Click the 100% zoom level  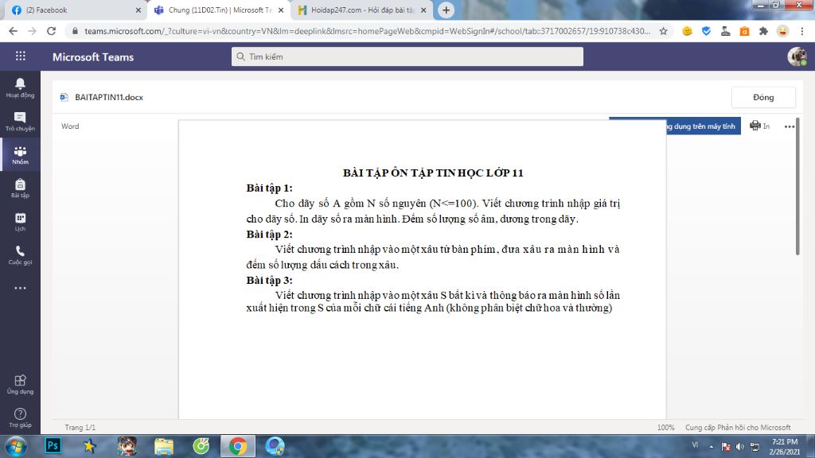pos(665,427)
